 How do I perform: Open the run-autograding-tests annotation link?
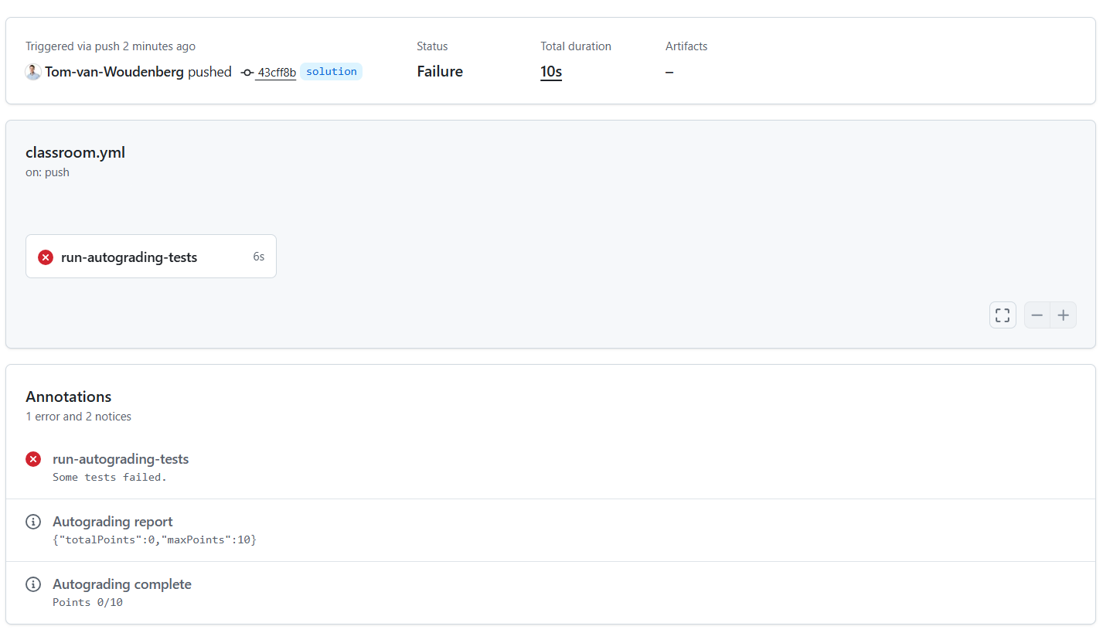[121, 459]
